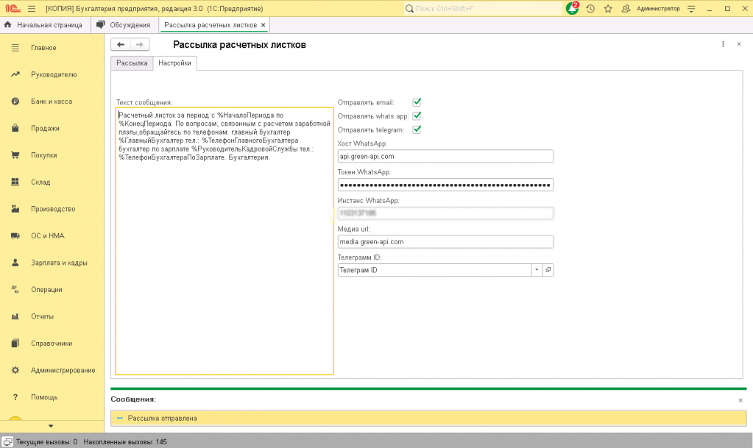Go back with left arrow button

pos(121,44)
